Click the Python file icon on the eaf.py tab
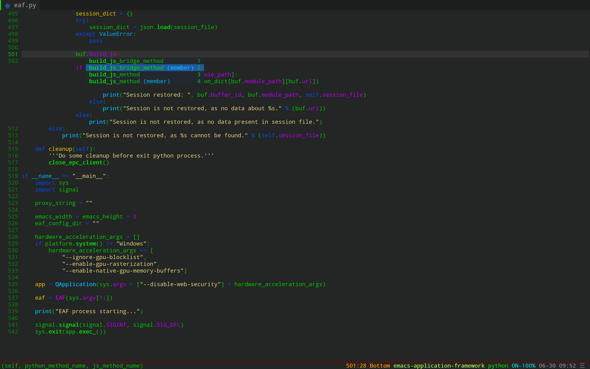This screenshot has width=590, height=369. pyautogui.click(x=7, y=6)
